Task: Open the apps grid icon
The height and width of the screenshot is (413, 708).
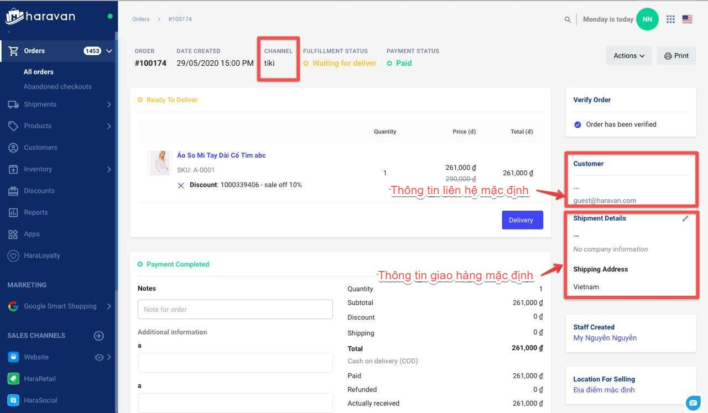Action: click(x=670, y=19)
